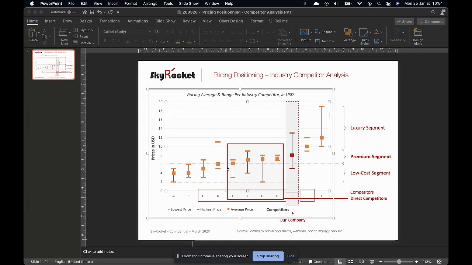
Task: Toggle center text alignment
Action: (214, 41)
